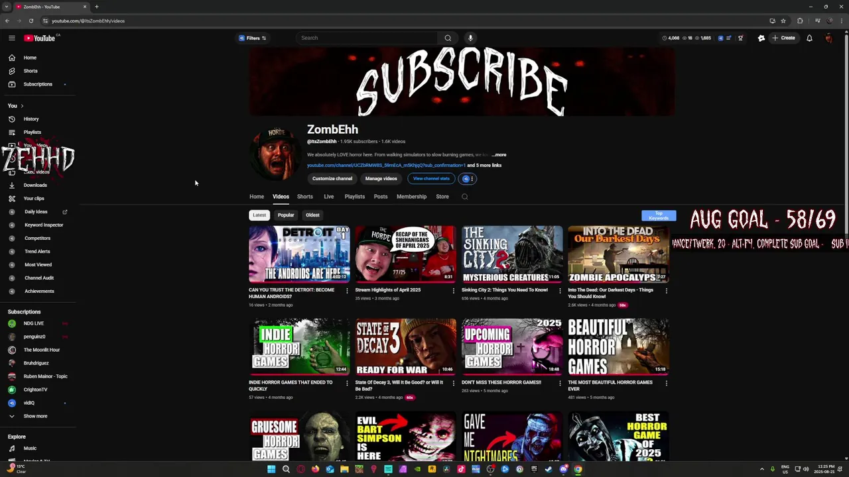Open options menu for Sinking City 2 video

560,290
